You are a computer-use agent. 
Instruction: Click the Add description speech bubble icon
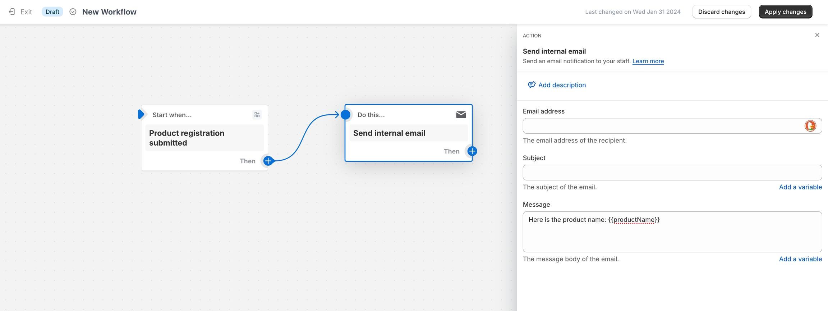point(532,85)
